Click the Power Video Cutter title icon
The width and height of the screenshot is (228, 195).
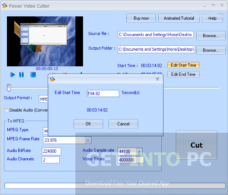point(4,6)
